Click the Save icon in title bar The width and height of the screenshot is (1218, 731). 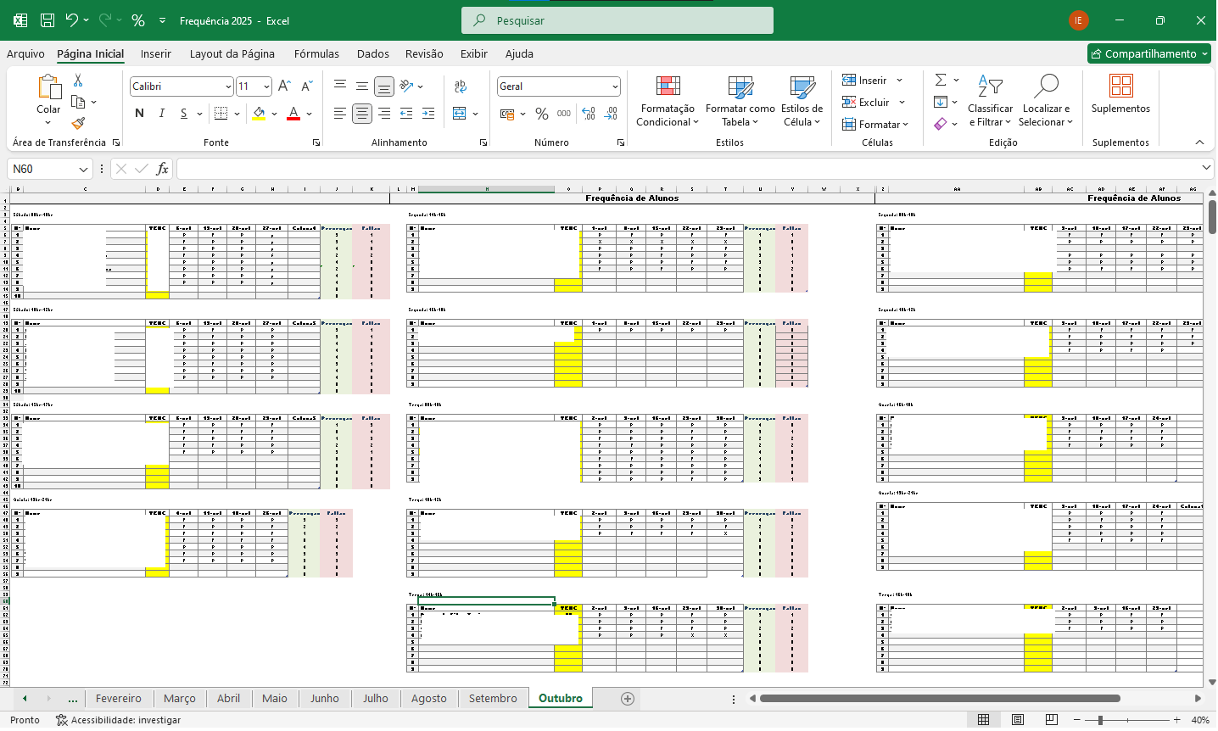tap(47, 20)
